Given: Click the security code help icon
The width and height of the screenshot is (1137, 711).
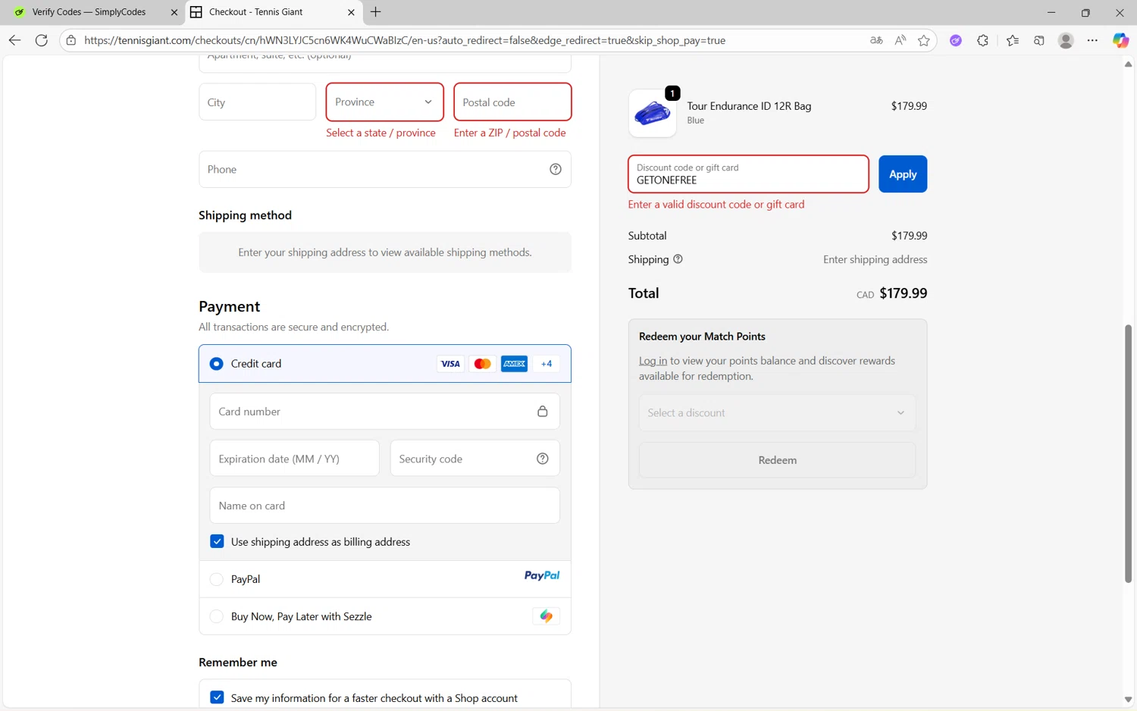Looking at the screenshot, I should (543, 459).
